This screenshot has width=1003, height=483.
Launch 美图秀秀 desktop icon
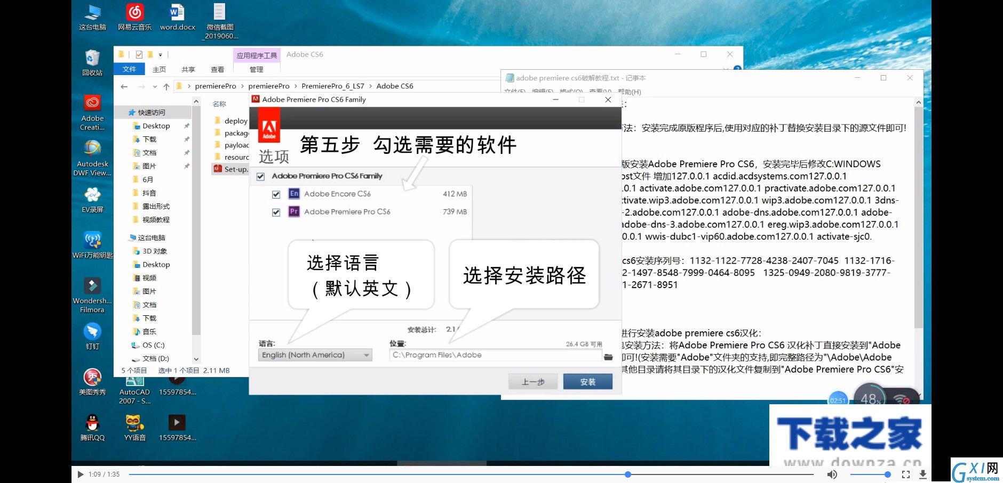click(92, 382)
